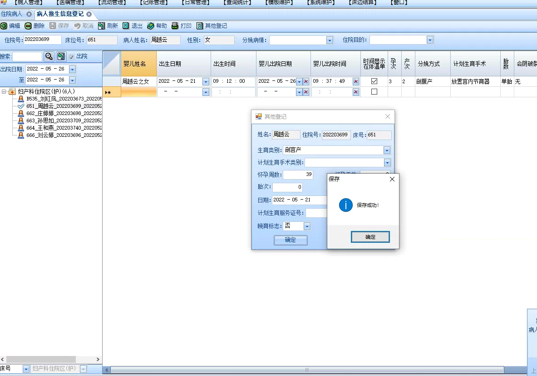
Task: Open the 至 end date picker
Action: pos(72,80)
